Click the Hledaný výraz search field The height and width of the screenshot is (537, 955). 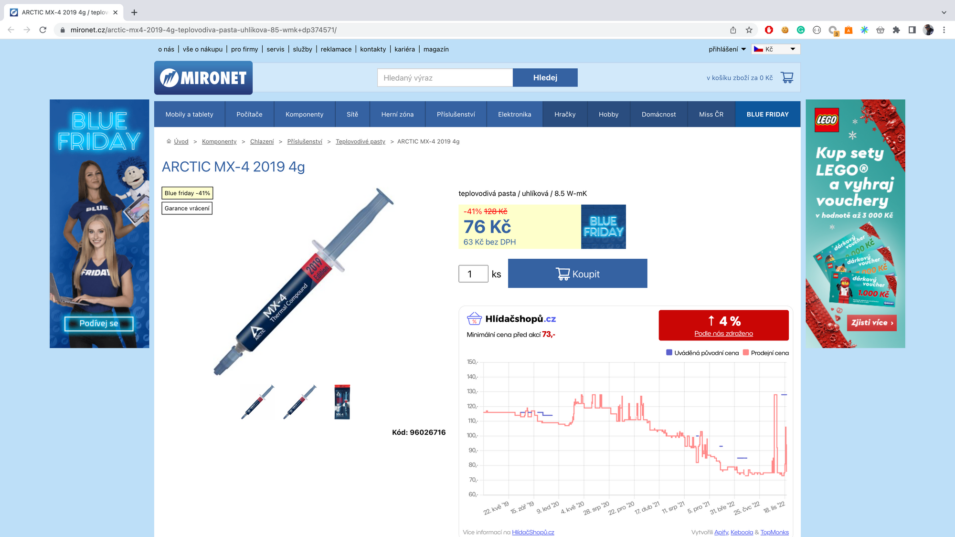445,78
